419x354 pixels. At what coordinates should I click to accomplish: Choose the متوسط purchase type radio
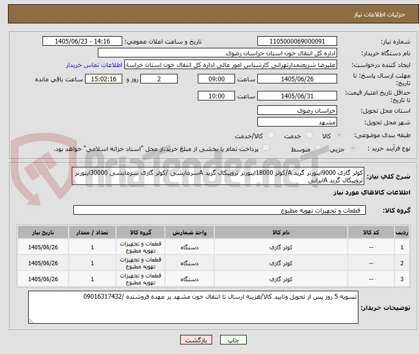tap(318, 148)
